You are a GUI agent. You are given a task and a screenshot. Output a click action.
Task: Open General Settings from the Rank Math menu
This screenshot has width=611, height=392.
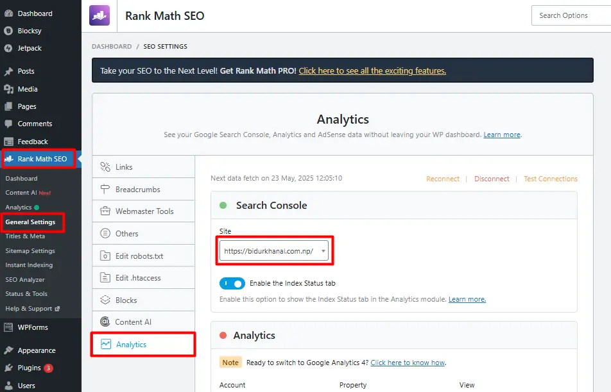[x=32, y=222]
